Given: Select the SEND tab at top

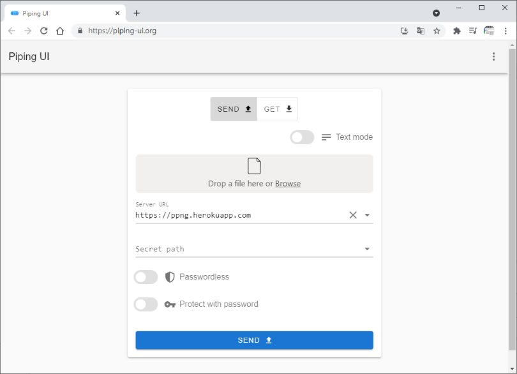Looking at the screenshot, I should tap(234, 109).
